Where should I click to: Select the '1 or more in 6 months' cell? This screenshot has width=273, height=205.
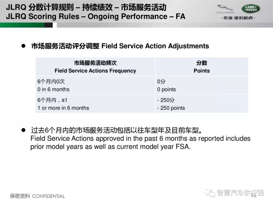tap(95, 104)
